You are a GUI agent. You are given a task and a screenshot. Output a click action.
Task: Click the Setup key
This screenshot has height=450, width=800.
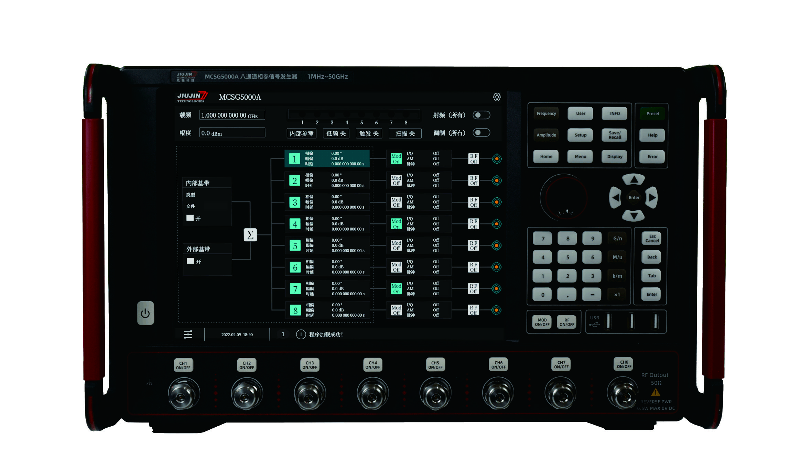581,135
